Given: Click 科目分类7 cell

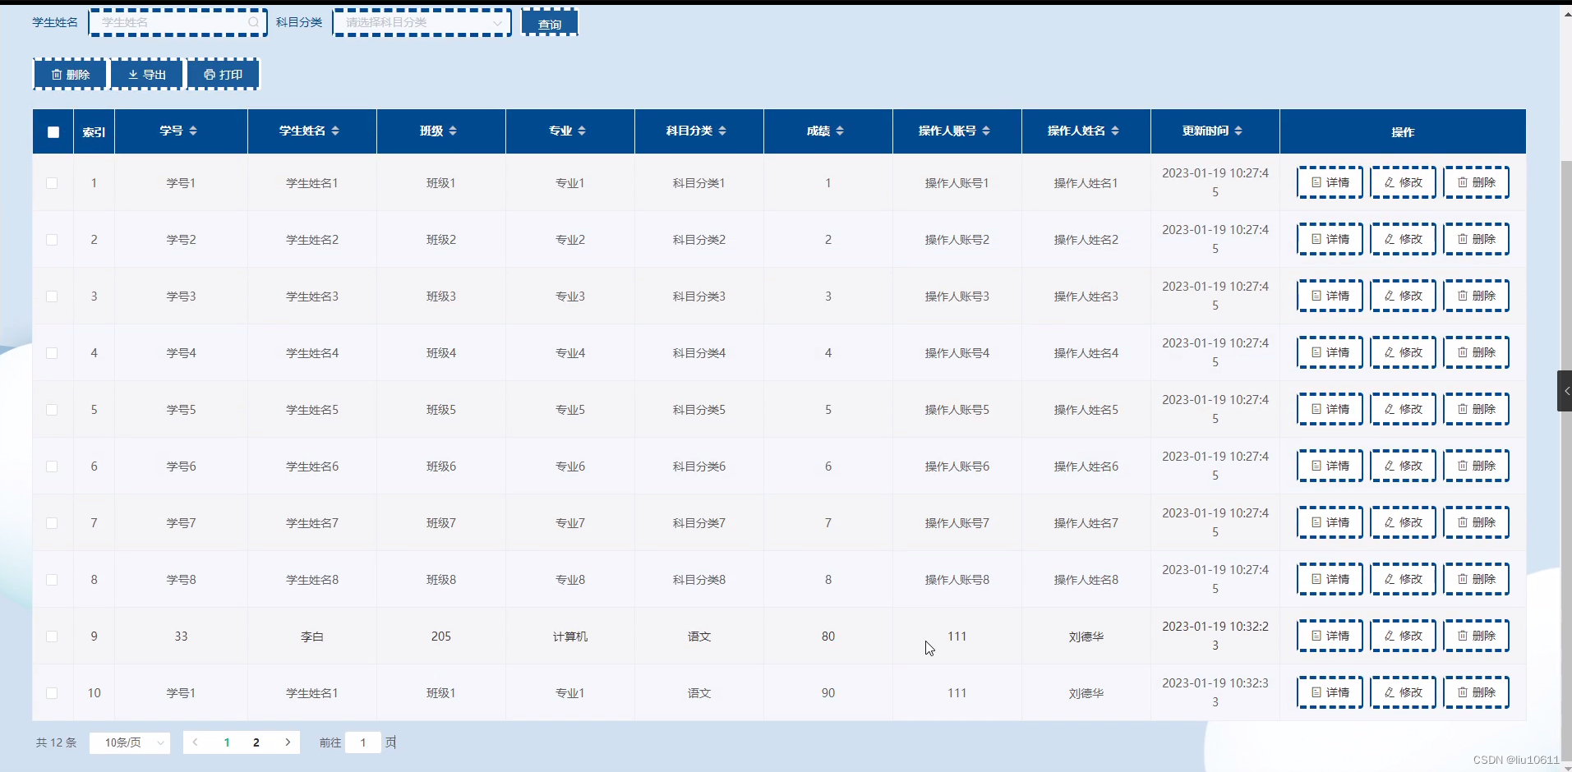Looking at the screenshot, I should [x=699, y=523].
